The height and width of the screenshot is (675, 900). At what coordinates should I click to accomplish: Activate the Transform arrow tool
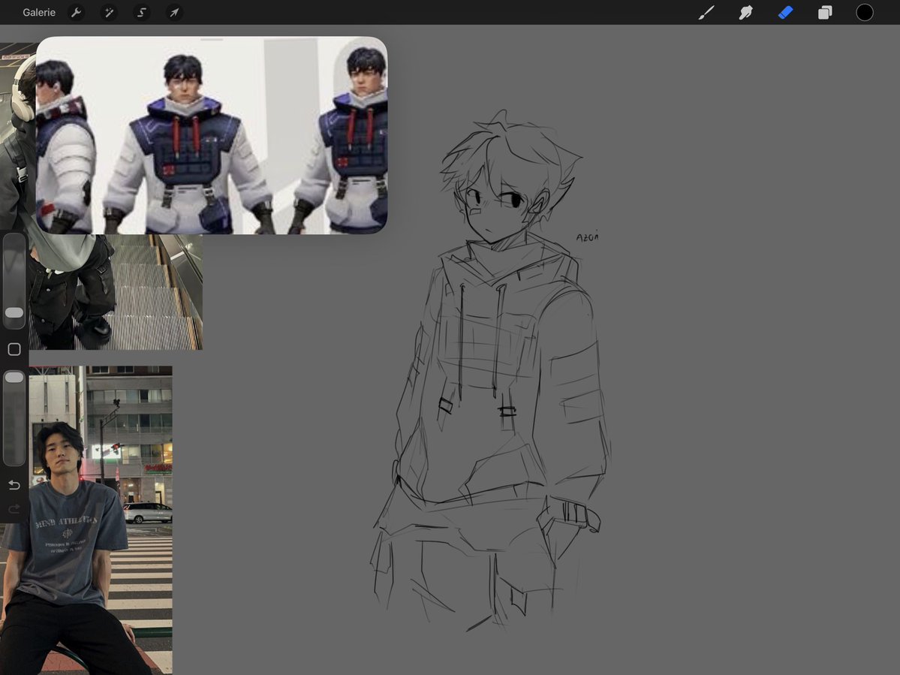tap(174, 12)
